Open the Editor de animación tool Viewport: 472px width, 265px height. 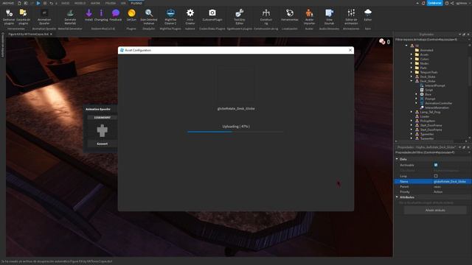(x=351, y=16)
